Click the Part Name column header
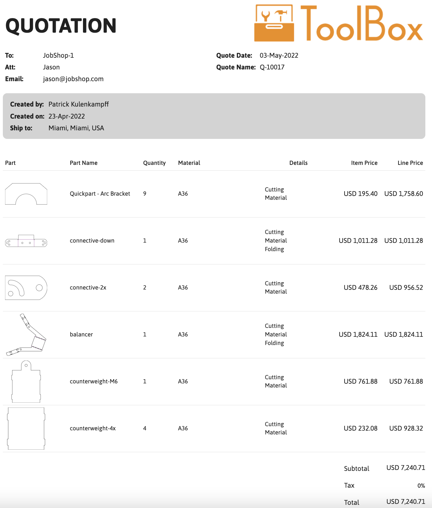Viewport: 432px width, 508px height. tap(84, 163)
